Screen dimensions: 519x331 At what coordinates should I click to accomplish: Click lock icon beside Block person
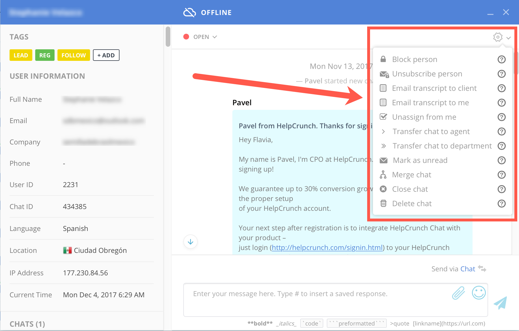coord(383,59)
